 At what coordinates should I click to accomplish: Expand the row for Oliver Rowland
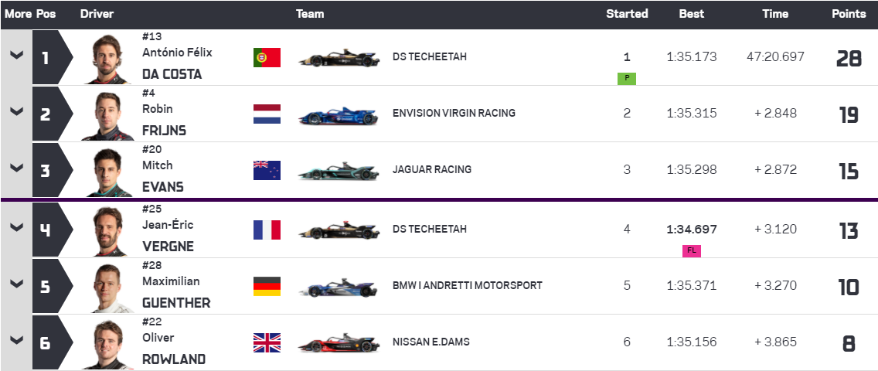click(17, 340)
